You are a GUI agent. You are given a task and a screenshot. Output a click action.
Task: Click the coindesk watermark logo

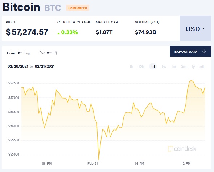[x=182, y=149]
